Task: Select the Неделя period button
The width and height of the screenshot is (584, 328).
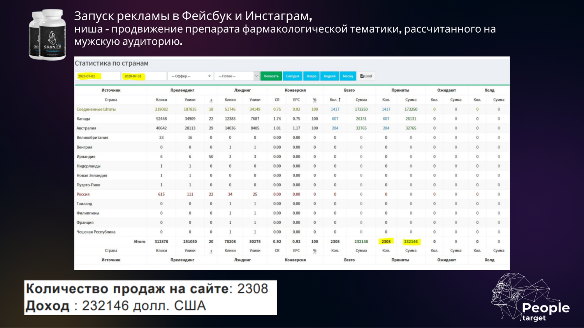Action: point(329,76)
